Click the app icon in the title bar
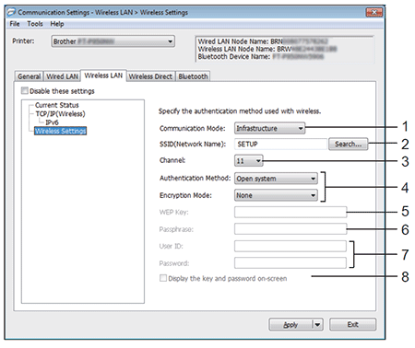Screen dimensions: 415x348 [x=11, y=12]
